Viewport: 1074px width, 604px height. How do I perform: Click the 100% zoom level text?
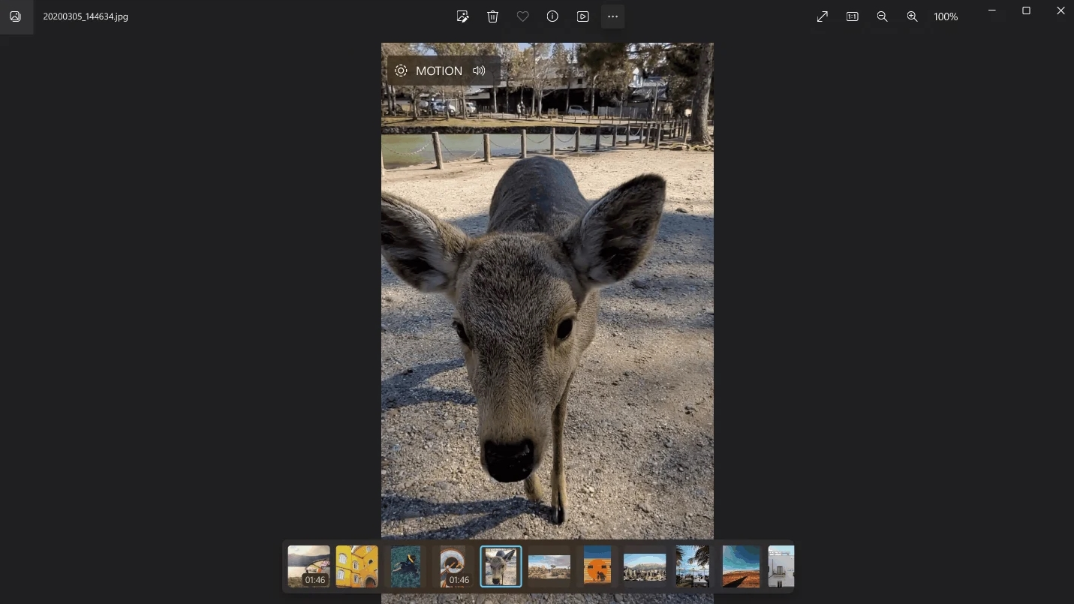click(x=946, y=17)
